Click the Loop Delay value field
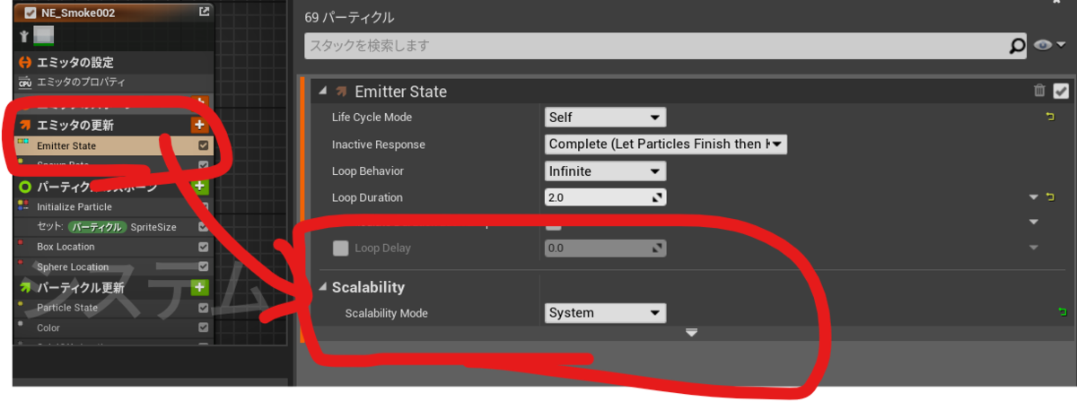 click(605, 249)
